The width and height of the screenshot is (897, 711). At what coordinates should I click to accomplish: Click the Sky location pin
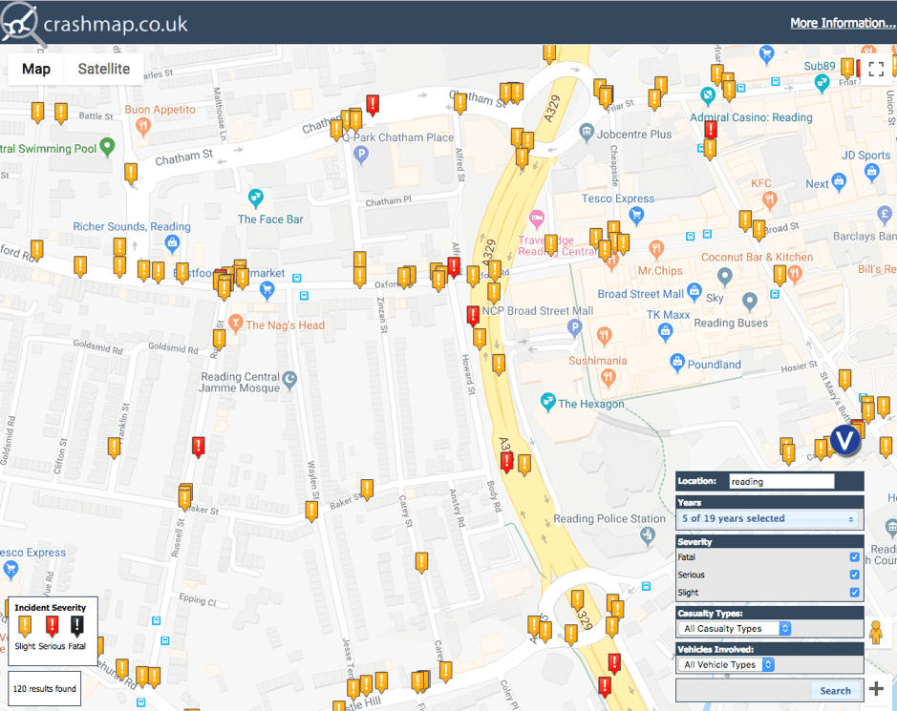[725, 277]
